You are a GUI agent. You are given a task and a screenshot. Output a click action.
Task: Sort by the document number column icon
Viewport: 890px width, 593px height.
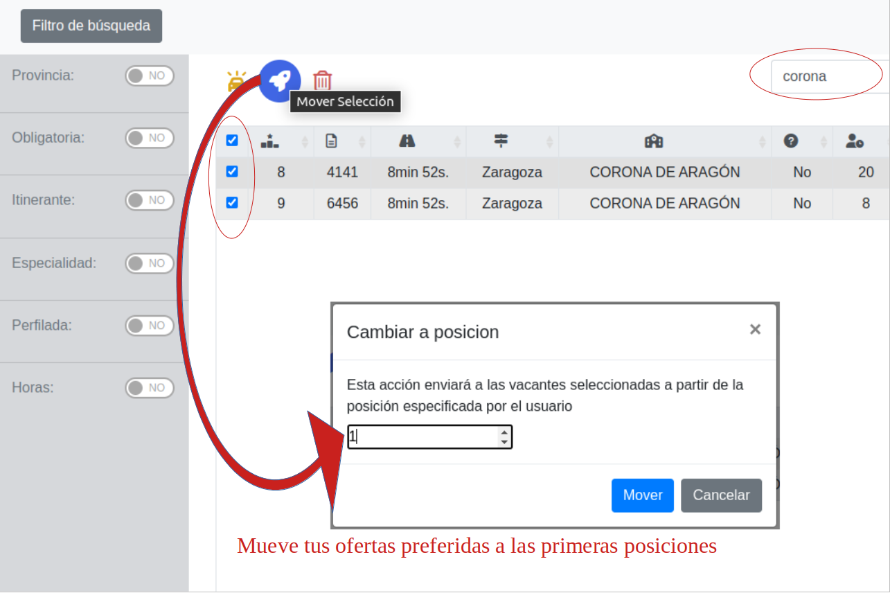[x=332, y=141]
